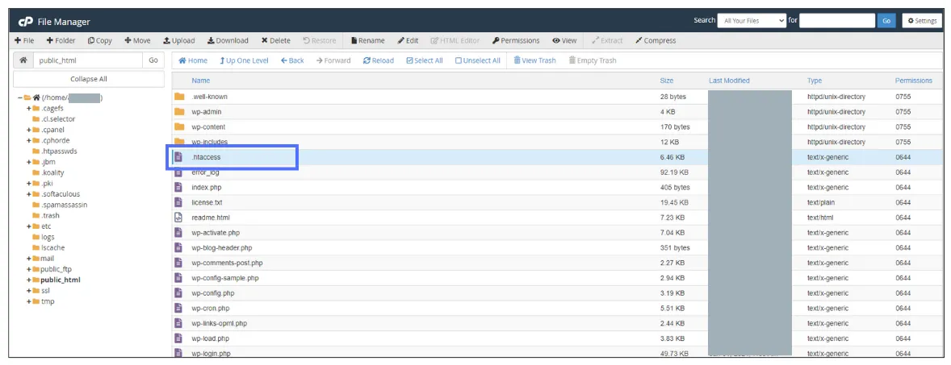Click Up One Level
The width and height of the screenshot is (951, 365).
coord(244,60)
